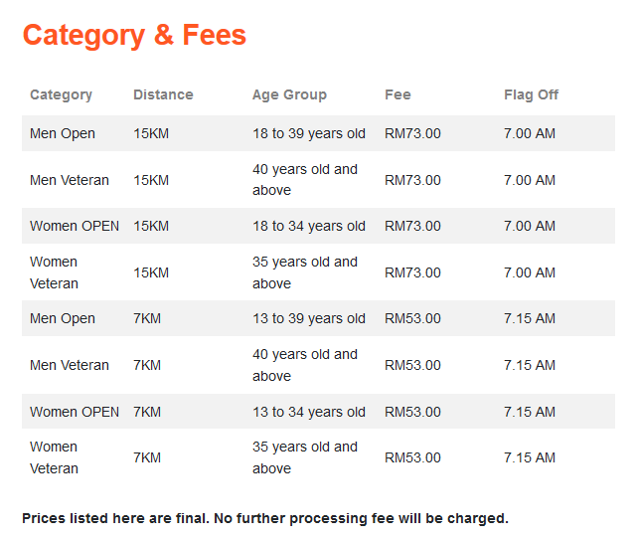Select Women Veteran 15KM category cell

point(54,272)
